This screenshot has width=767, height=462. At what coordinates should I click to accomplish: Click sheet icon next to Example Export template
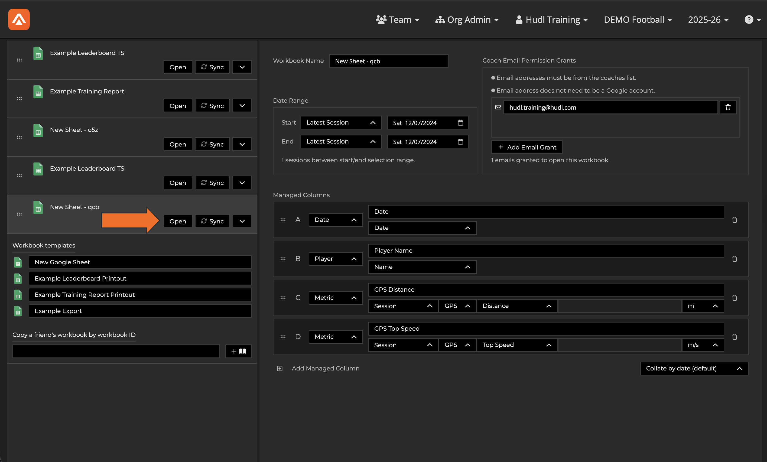click(18, 311)
